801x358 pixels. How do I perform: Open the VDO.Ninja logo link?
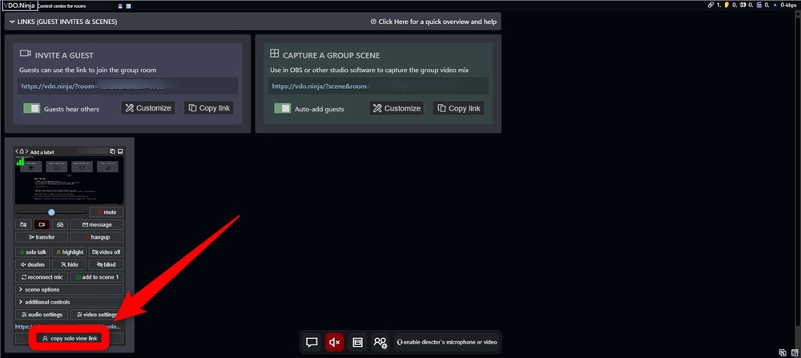point(19,6)
